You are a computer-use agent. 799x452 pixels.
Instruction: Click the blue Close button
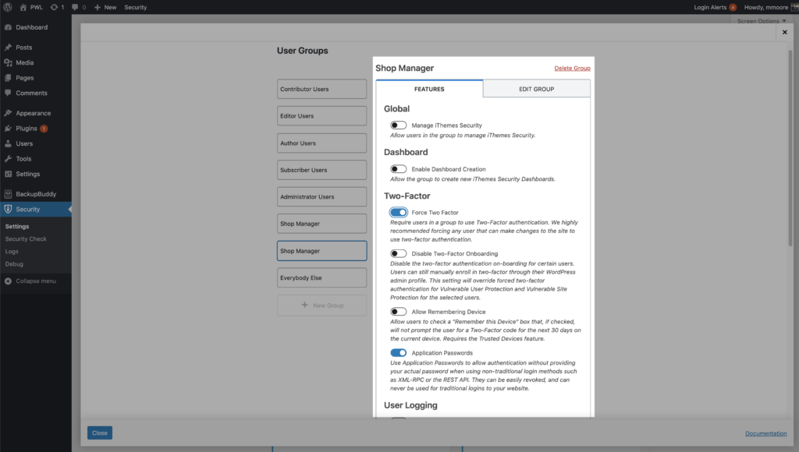(x=100, y=433)
